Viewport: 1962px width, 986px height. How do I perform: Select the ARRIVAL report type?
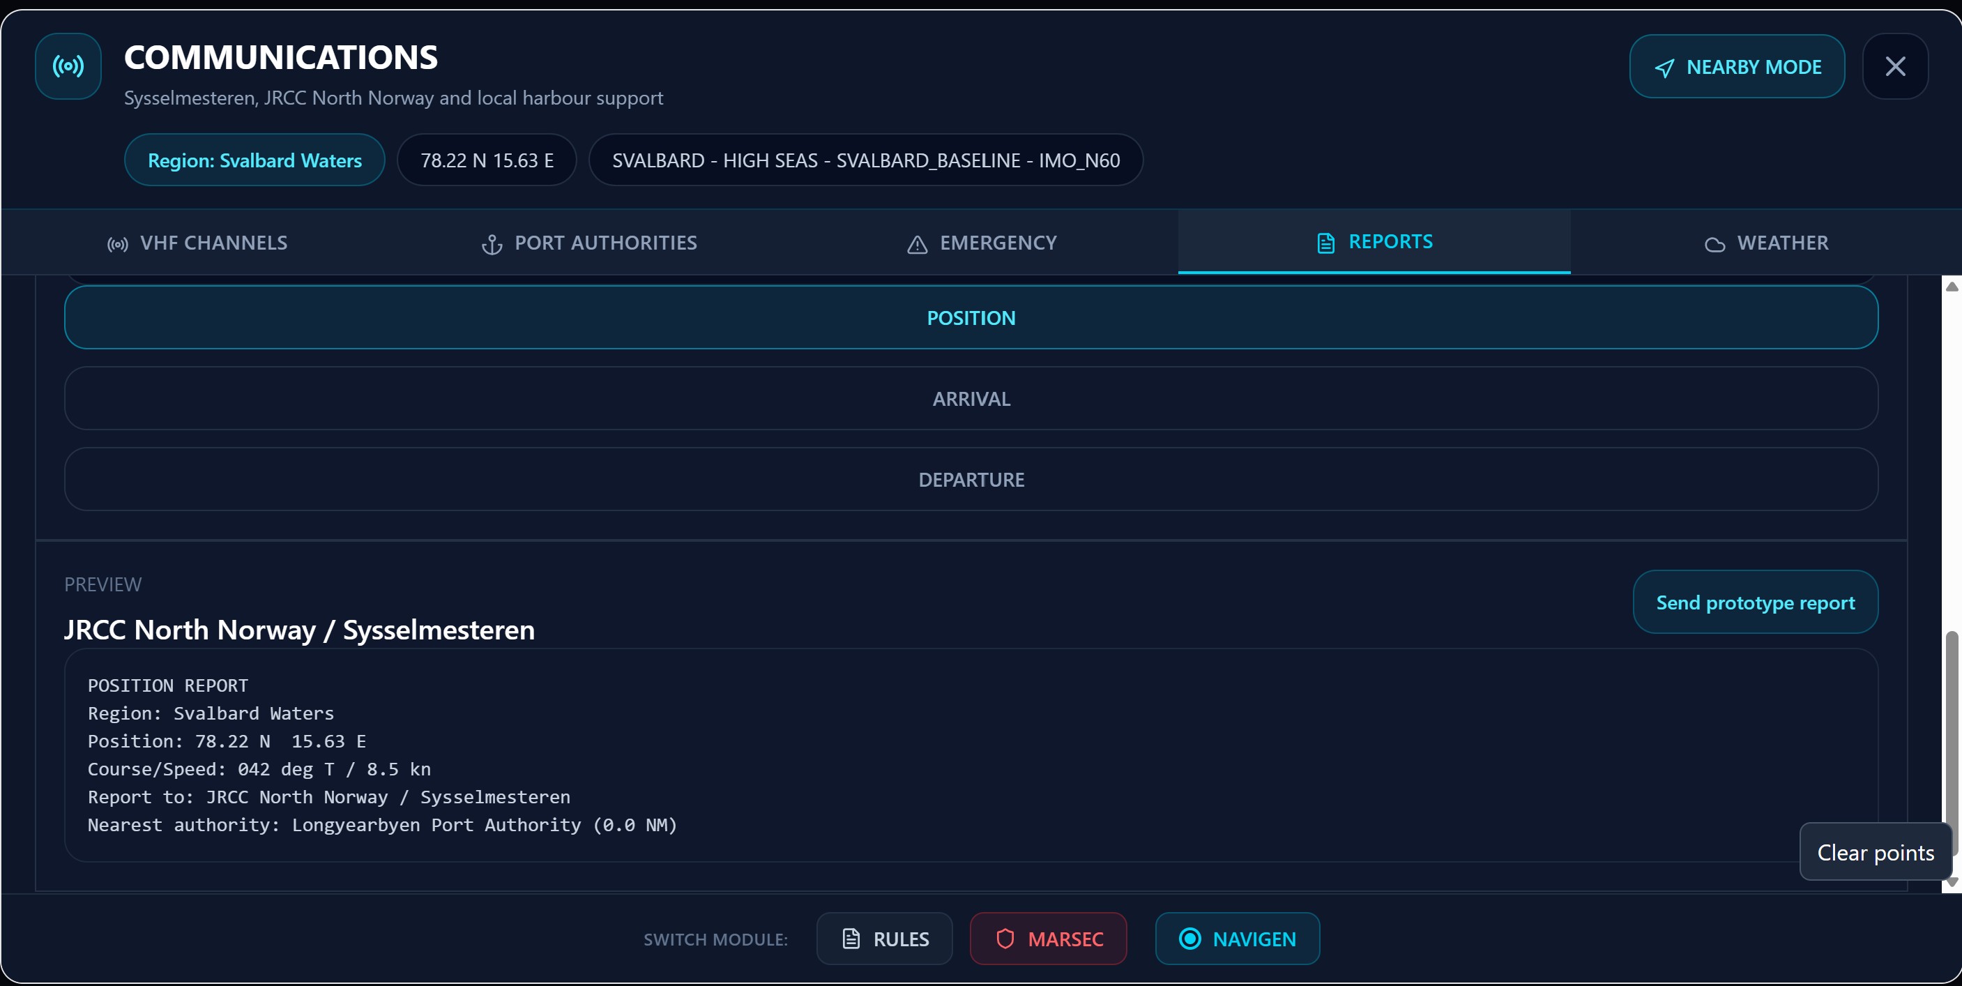point(971,399)
